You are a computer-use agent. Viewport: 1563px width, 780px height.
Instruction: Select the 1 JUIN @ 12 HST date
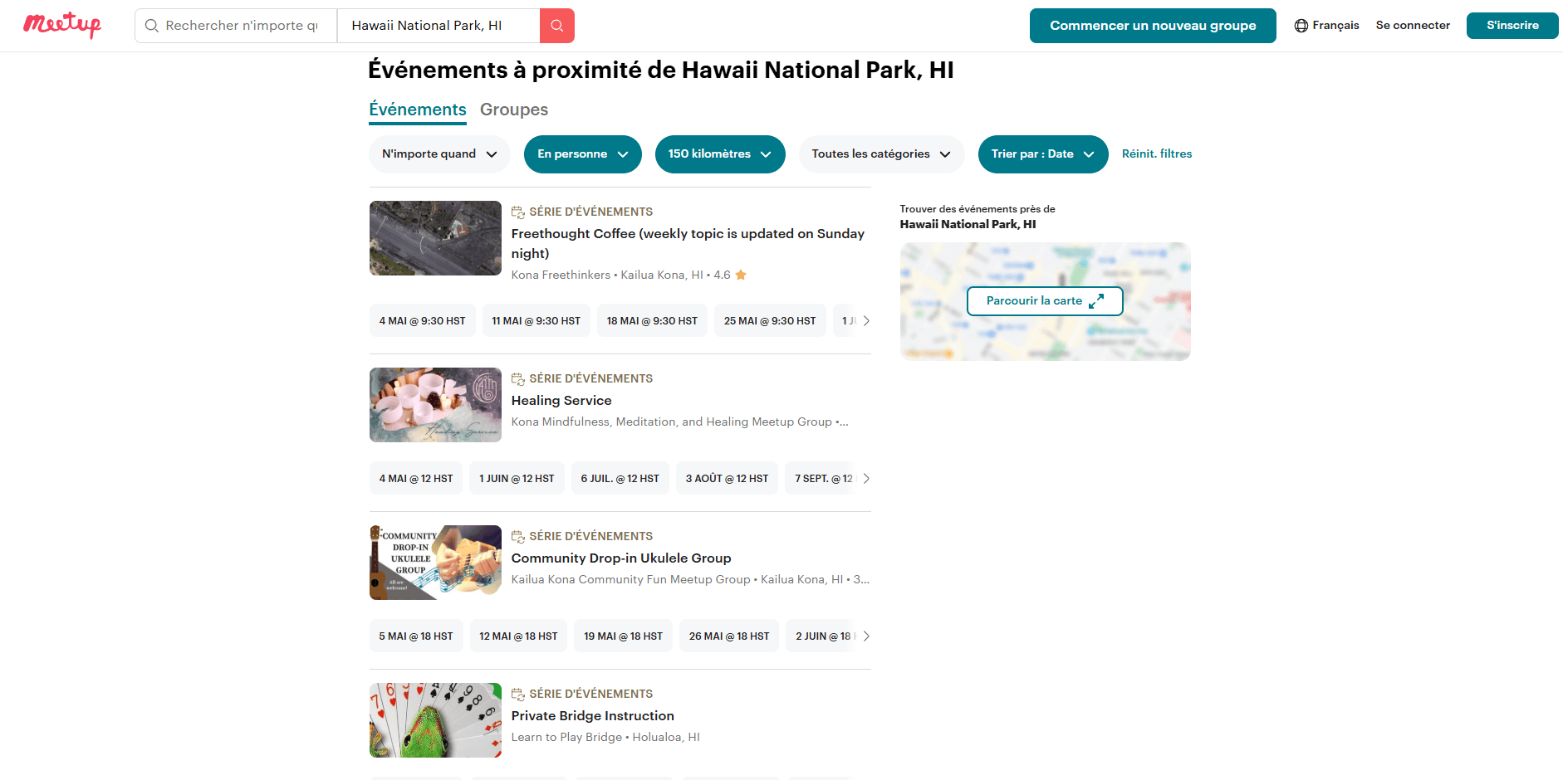click(x=517, y=478)
